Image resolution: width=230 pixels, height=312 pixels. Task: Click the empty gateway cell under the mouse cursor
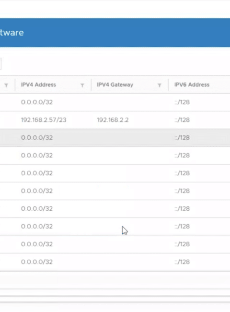point(130,227)
